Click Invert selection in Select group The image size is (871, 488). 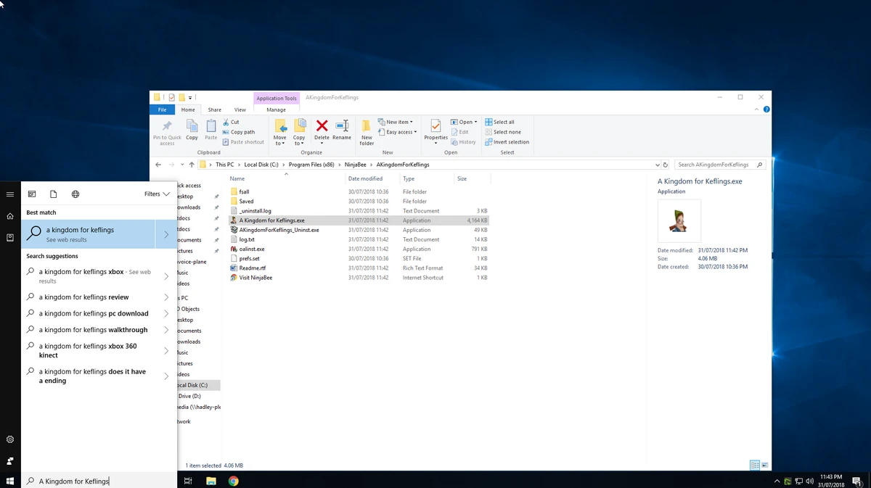point(507,142)
